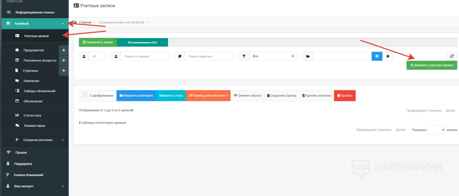Open Предприятия section
Viewport: 459px width, 196px height.
(34, 50)
